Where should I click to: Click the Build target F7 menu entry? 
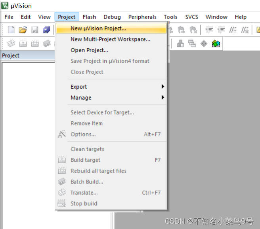coord(111,160)
